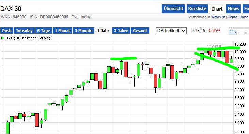Click the 8.200 axis label

pos(239,123)
